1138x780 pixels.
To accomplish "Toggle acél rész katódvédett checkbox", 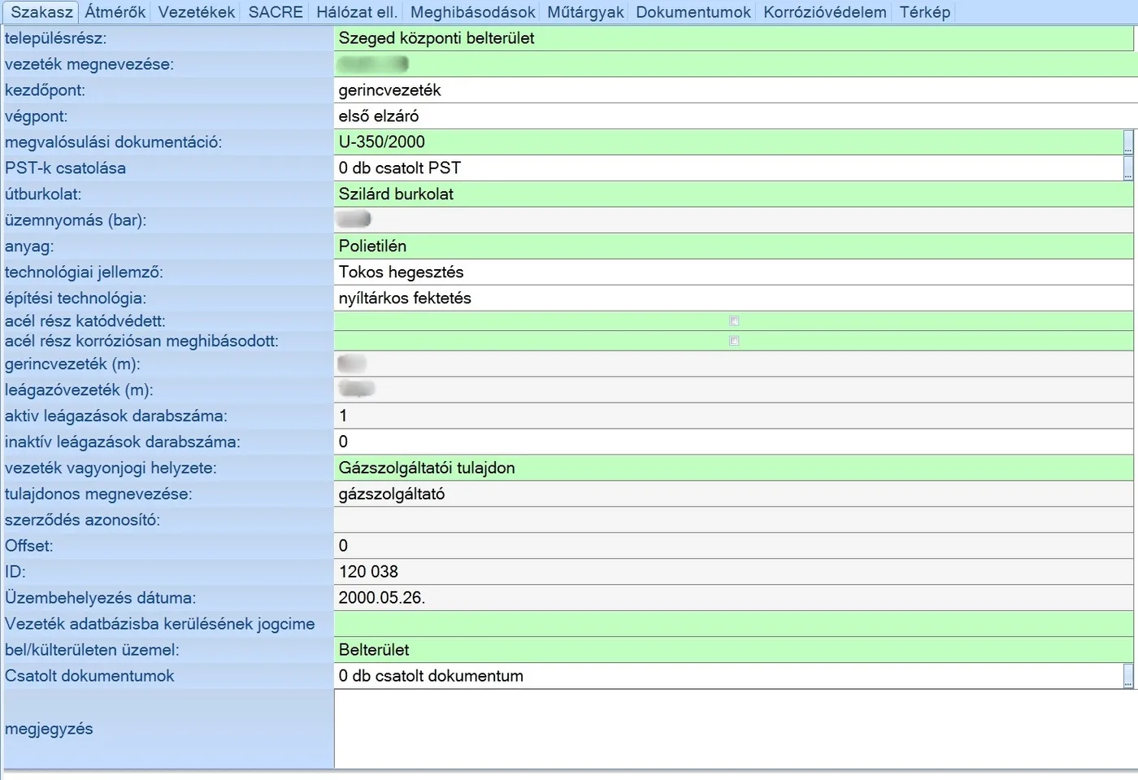I will click(x=734, y=321).
